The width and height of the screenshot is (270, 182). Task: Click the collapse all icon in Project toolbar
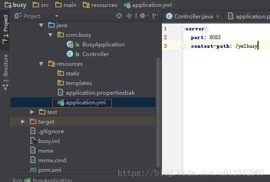[129, 16]
